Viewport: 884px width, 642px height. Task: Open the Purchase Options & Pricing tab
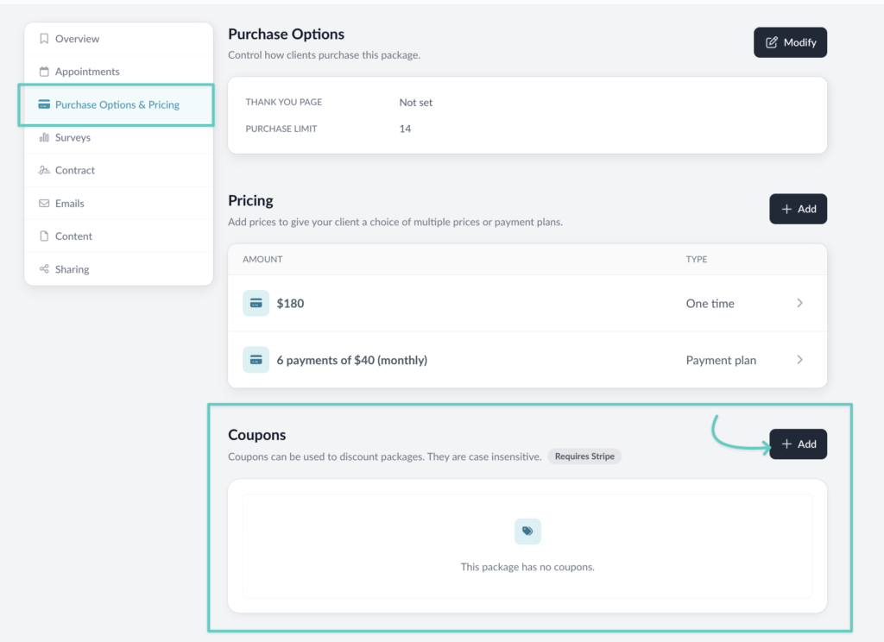[117, 104]
